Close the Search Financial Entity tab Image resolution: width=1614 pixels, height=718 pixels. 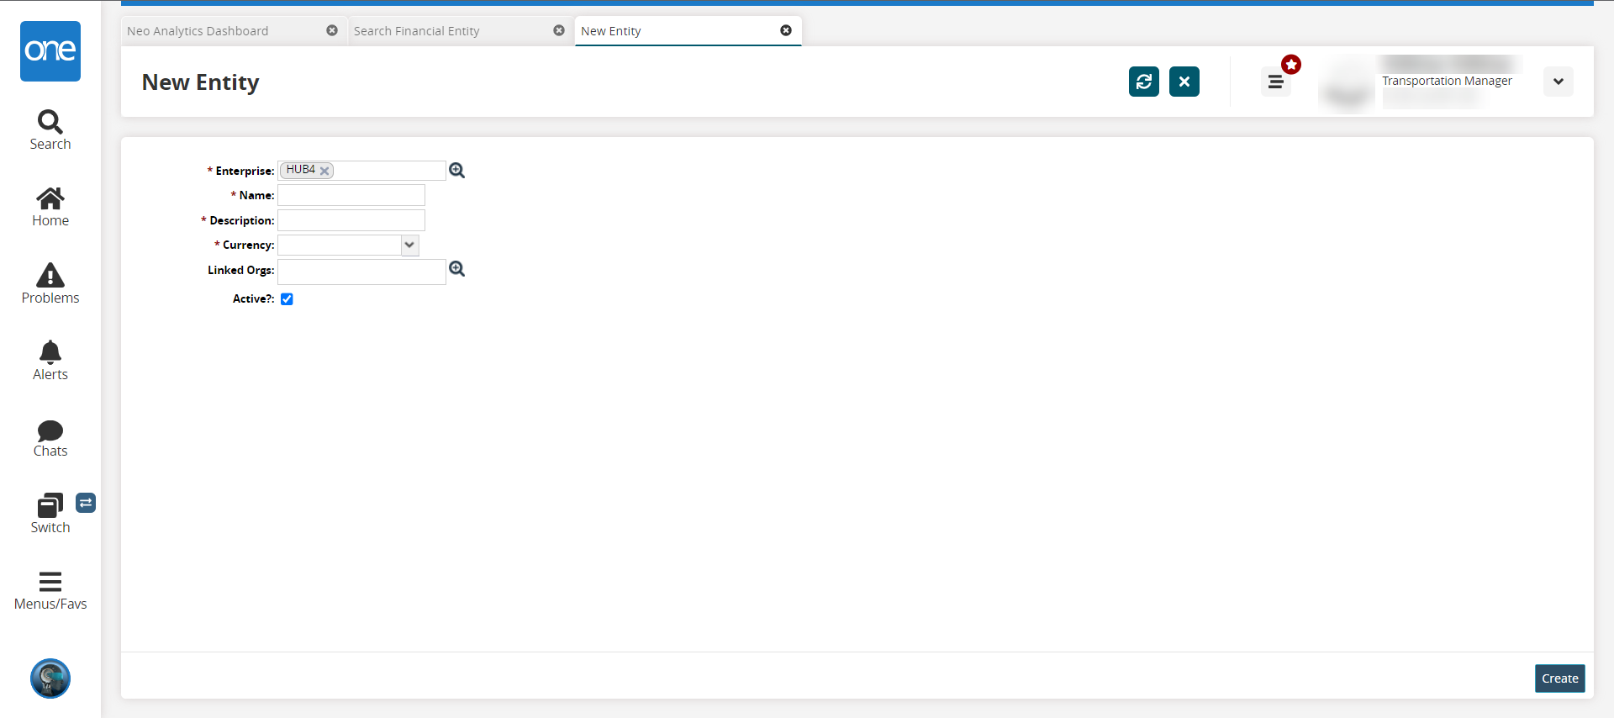(x=559, y=30)
